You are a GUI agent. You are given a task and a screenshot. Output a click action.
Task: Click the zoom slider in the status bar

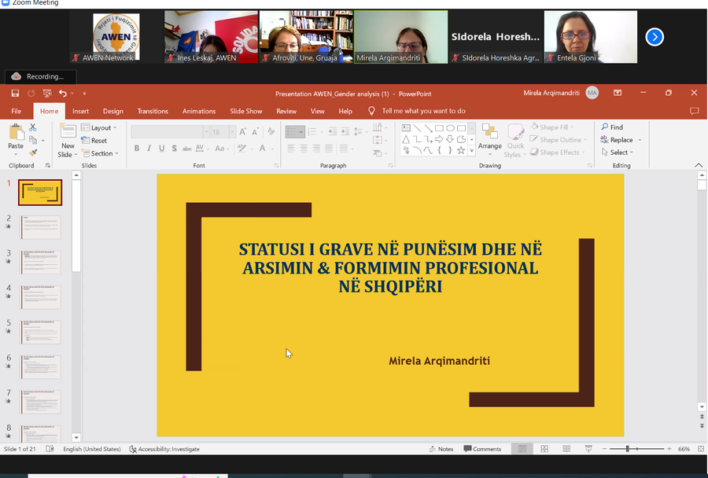[x=628, y=449]
